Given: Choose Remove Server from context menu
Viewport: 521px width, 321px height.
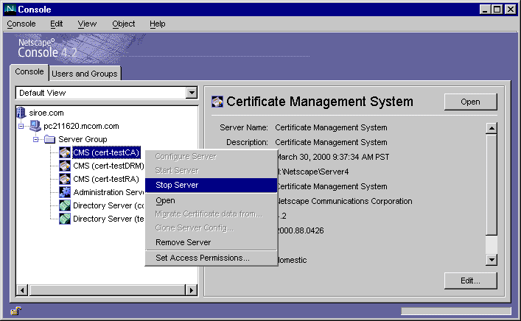Looking at the screenshot, I should pos(211,242).
